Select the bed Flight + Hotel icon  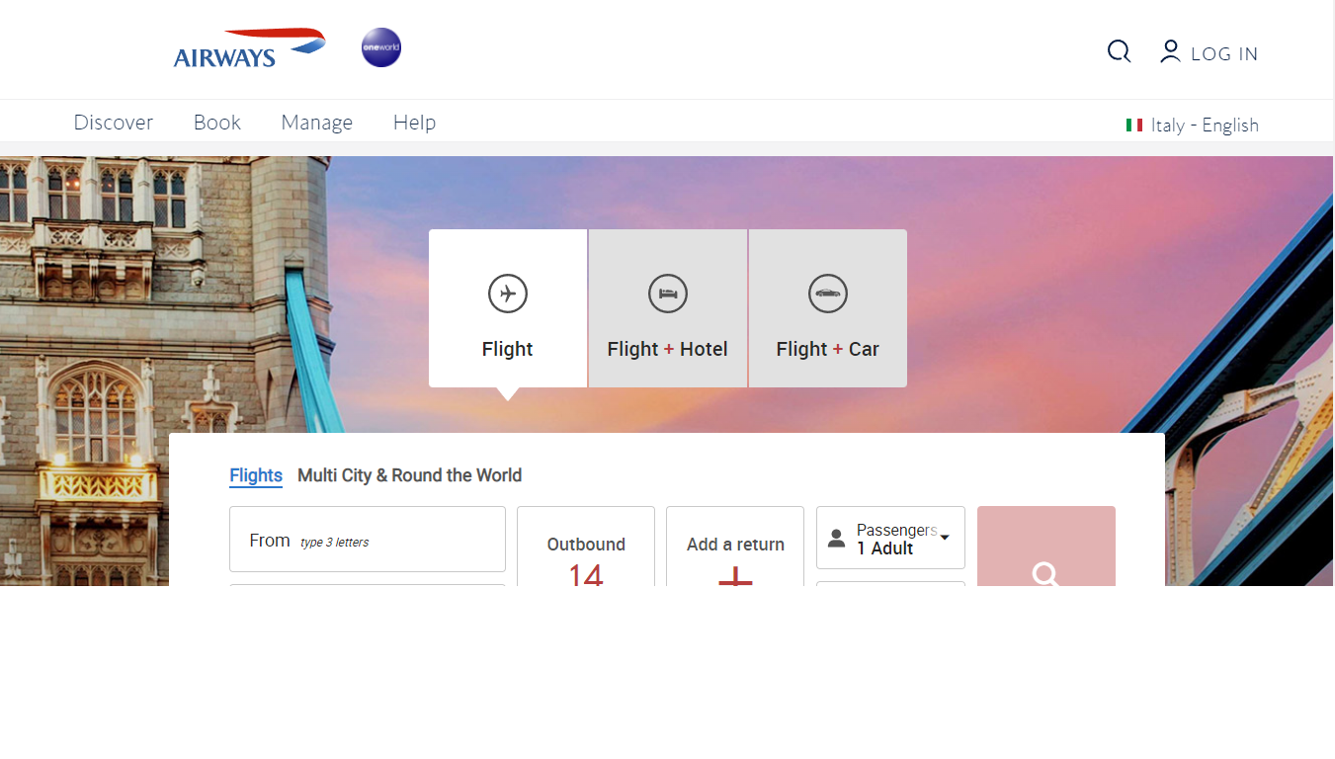[668, 294]
